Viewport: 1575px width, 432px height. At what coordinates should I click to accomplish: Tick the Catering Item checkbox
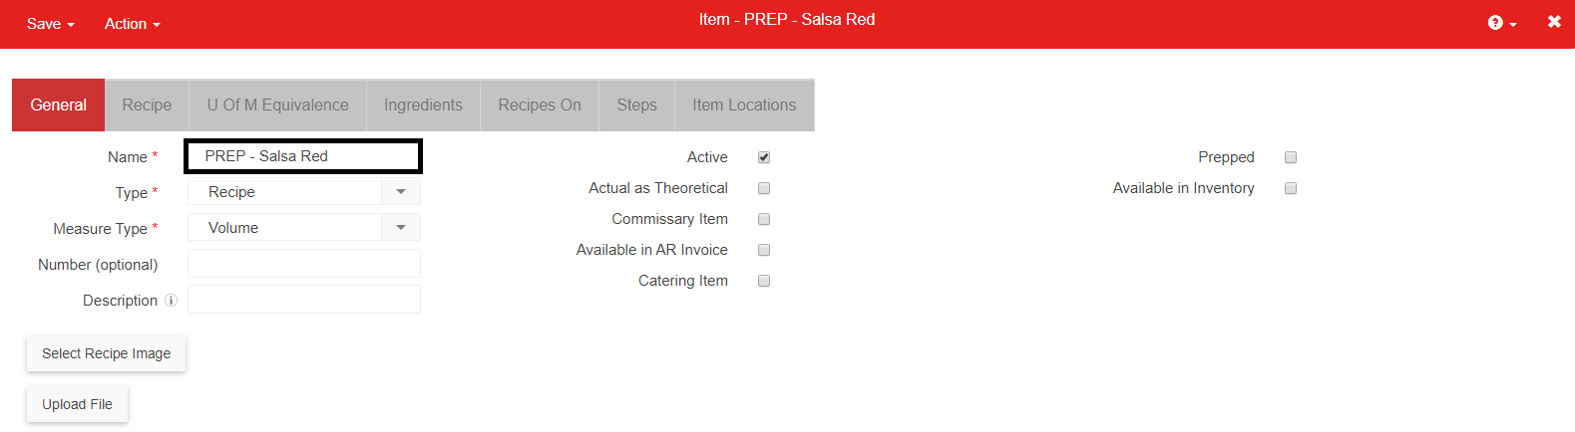point(764,281)
